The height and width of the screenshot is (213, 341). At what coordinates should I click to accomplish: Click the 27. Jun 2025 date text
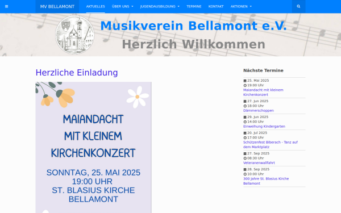(257, 101)
